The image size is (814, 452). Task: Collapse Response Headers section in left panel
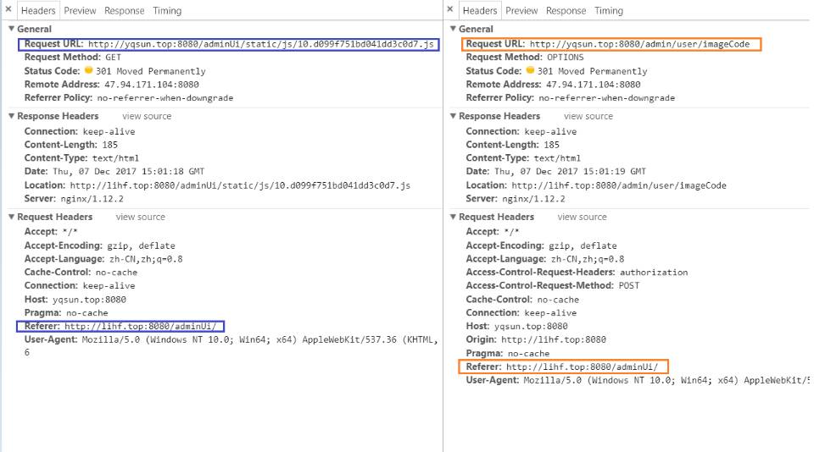click(11, 116)
